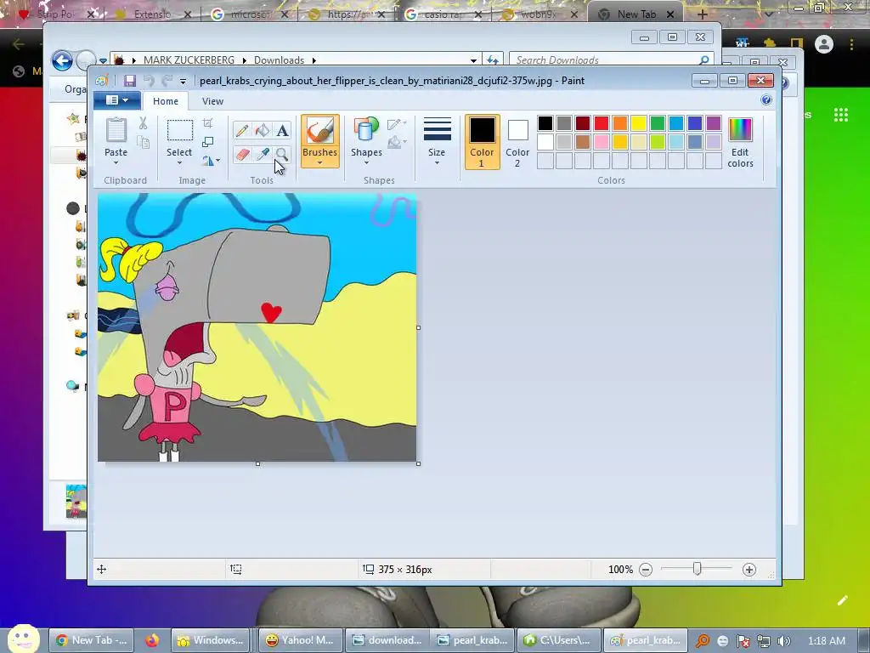Image resolution: width=870 pixels, height=653 pixels.
Task: Click the Cut scissors icon
Action: click(x=143, y=123)
